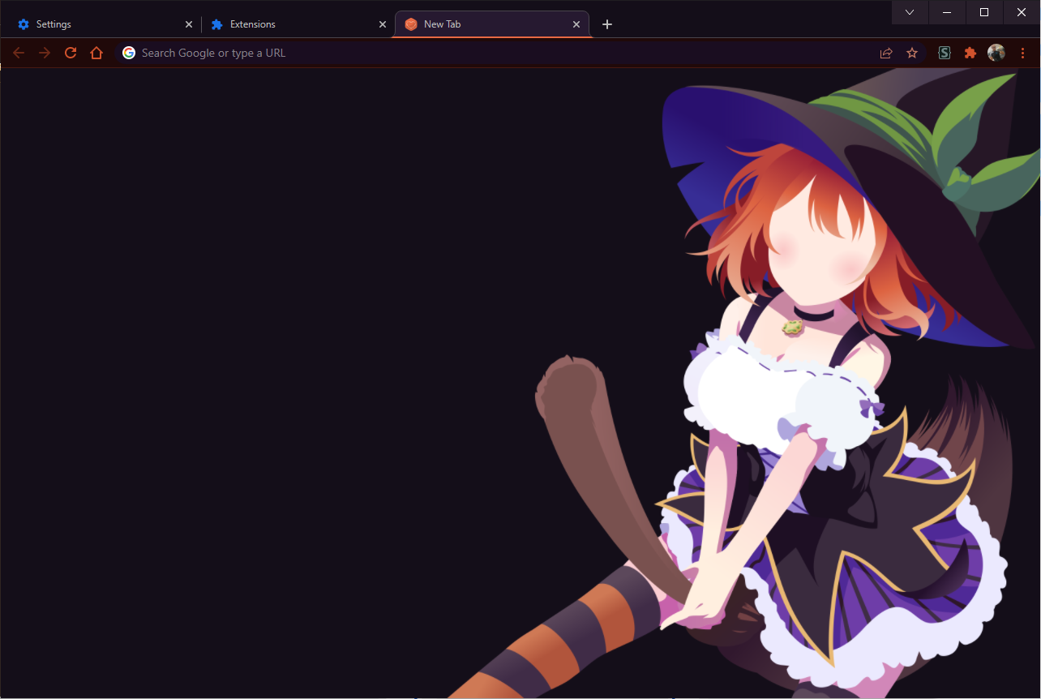Reload the current page

(71, 53)
